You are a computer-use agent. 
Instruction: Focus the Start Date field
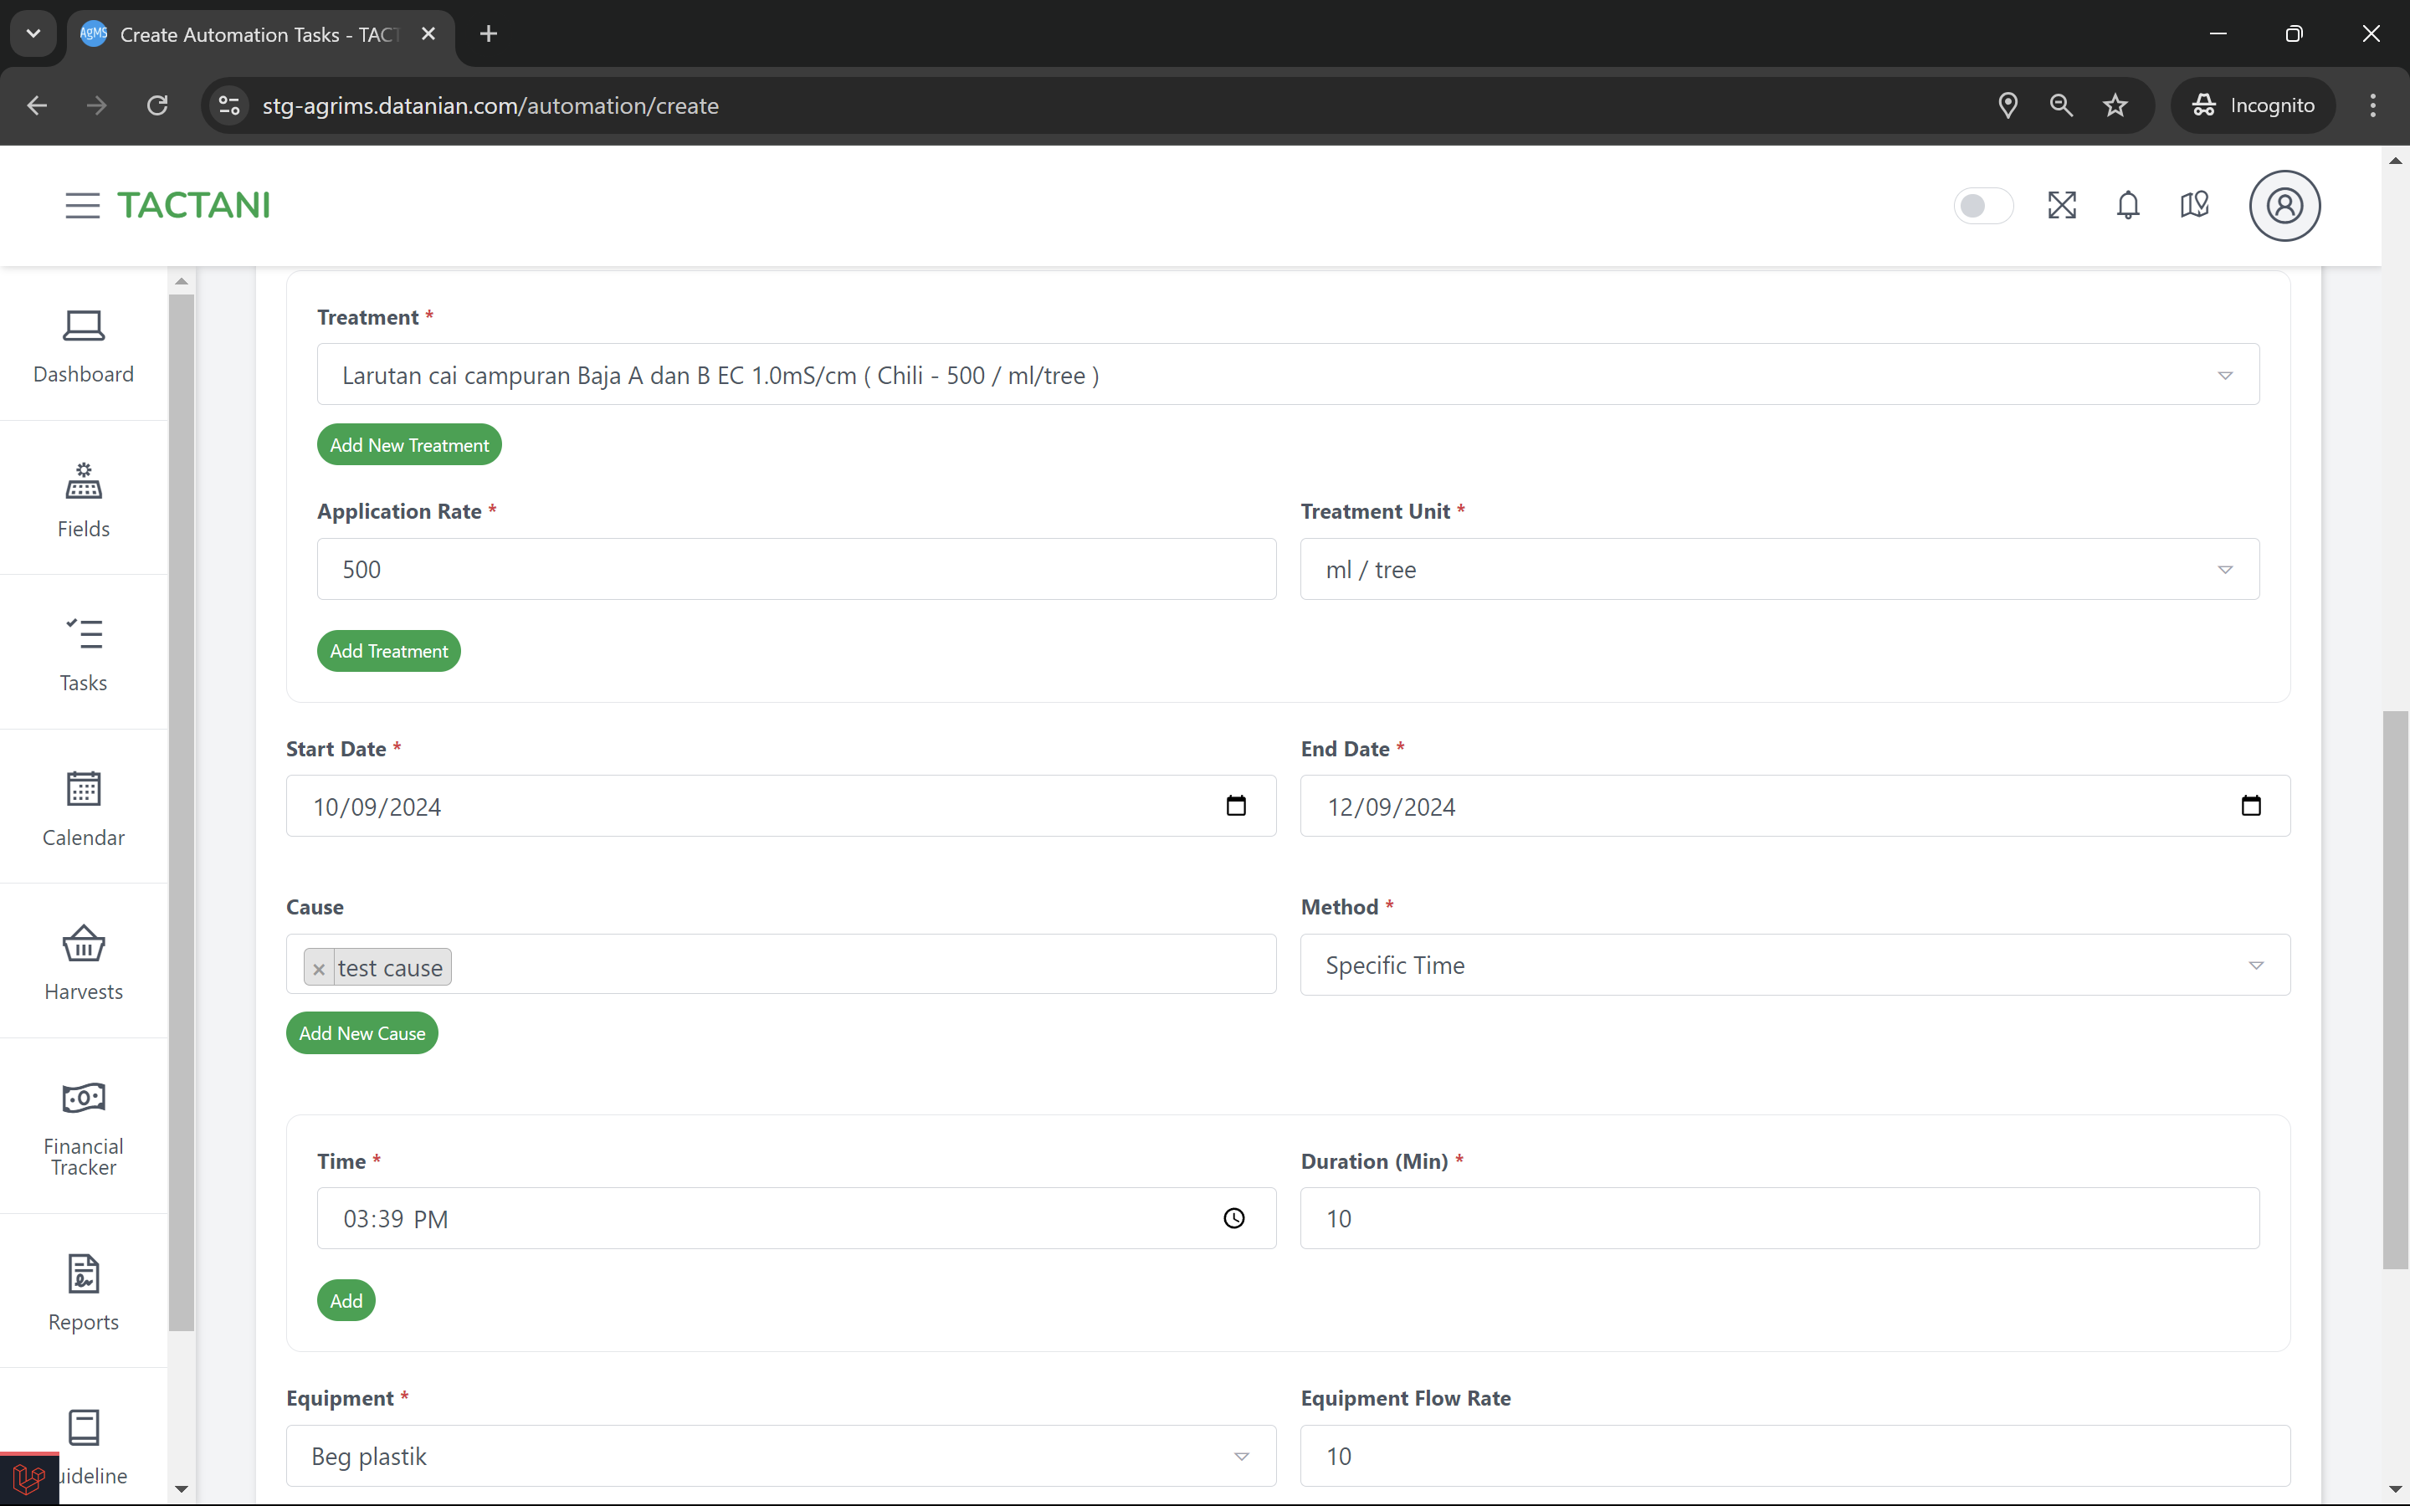(x=781, y=806)
